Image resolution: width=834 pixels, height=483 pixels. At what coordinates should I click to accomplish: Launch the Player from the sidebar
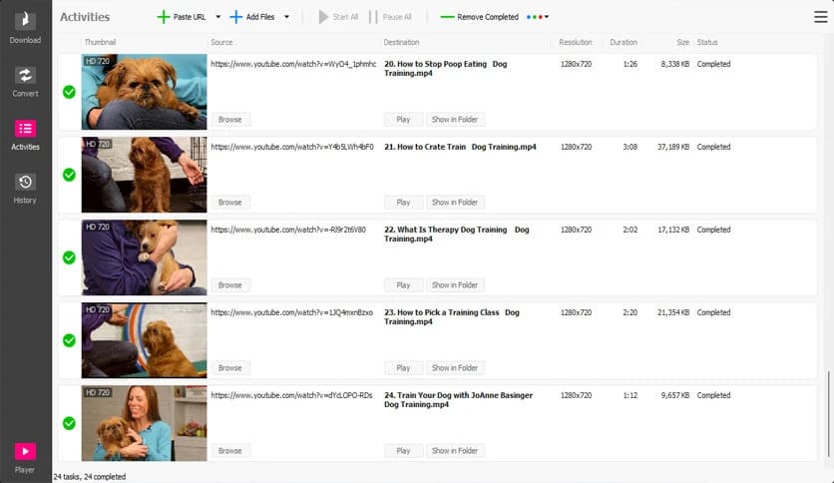click(25, 456)
